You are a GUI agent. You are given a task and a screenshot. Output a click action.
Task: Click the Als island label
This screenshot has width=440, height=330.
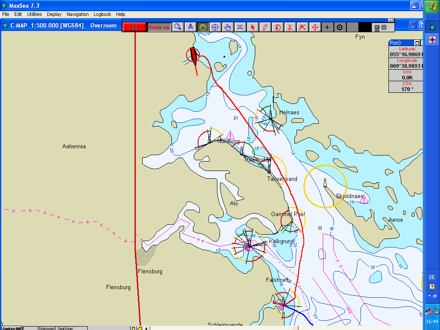click(x=234, y=203)
